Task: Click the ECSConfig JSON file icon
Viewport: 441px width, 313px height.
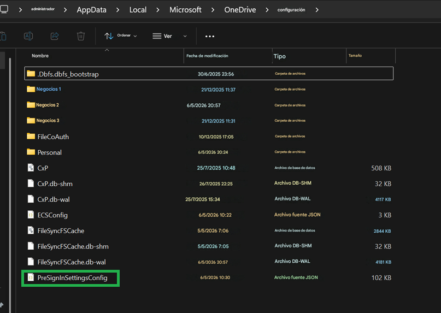Action: coord(31,215)
